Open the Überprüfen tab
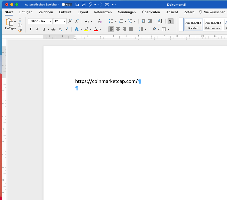 pyautogui.click(x=151, y=12)
